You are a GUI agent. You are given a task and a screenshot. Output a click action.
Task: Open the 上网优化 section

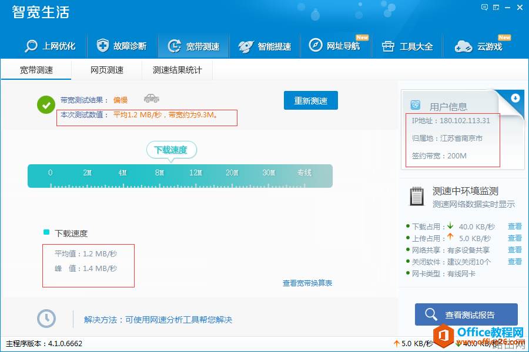[50, 46]
